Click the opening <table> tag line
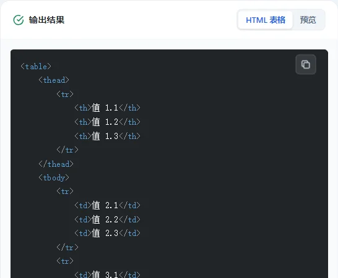The image size is (338, 278). click(36, 67)
